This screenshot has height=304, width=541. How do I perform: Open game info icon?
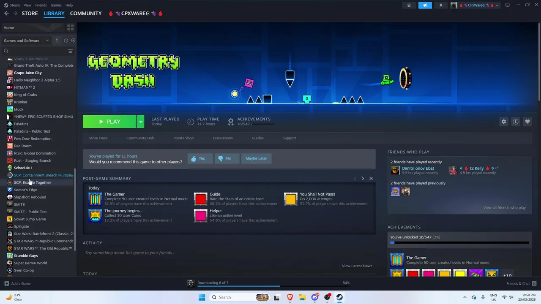click(515, 122)
